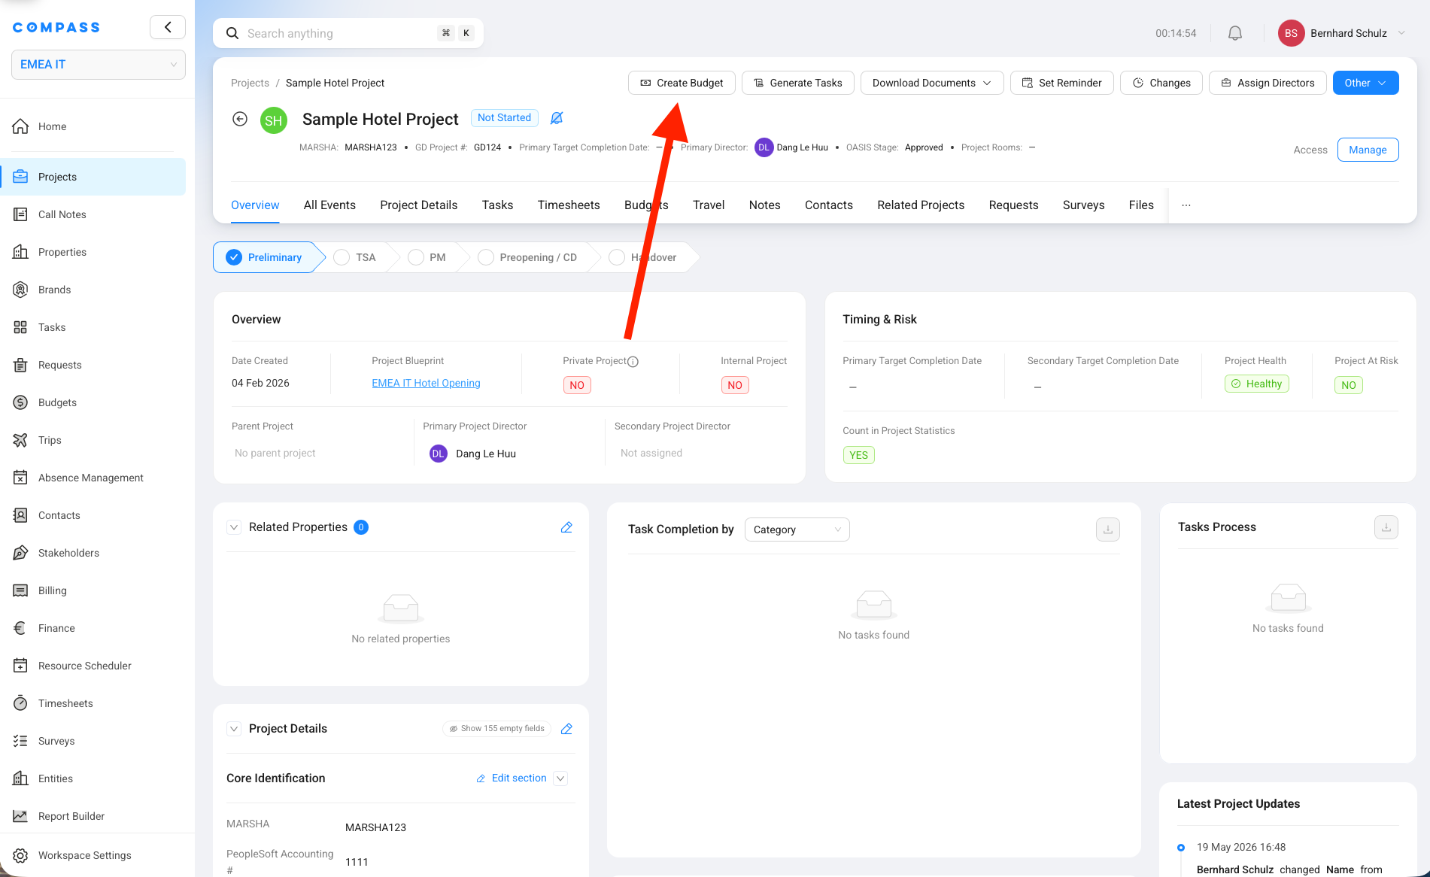Open the Tasks sidebar item
Viewport: 1430px width, 877px height.
pos(52,327)
